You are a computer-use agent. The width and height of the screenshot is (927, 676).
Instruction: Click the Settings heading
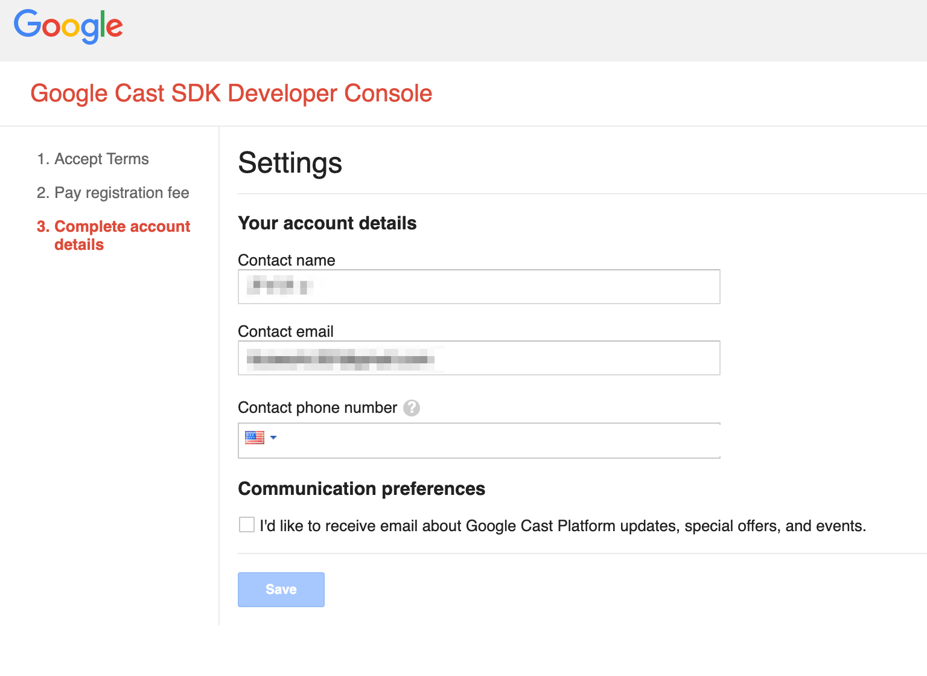click(290, 163)
